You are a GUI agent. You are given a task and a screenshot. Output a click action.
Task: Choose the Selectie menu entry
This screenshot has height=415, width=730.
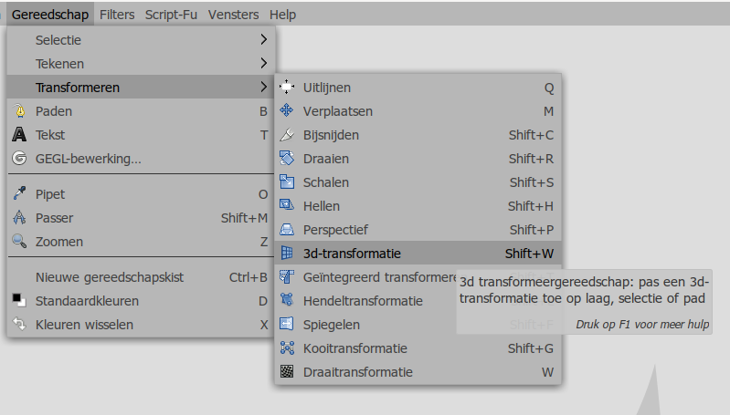point(141,39)
